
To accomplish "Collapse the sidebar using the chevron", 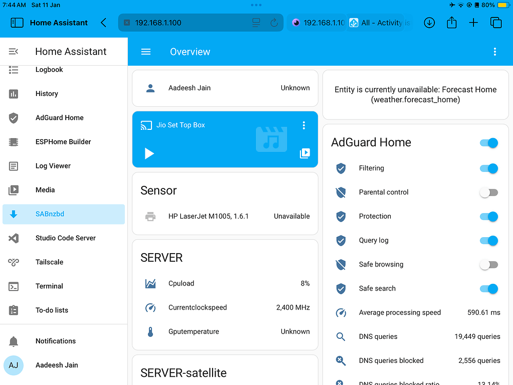I will coord(103,23).
